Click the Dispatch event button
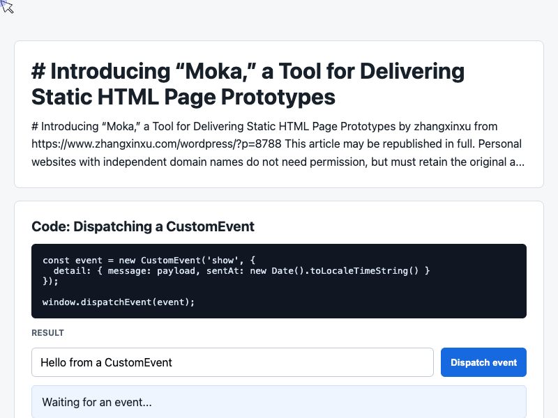The image size is (558, 418). (483, 362)
